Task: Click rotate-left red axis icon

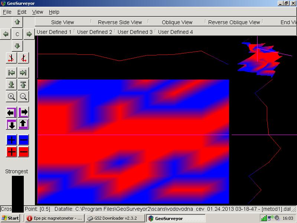Action: pyautogui.click(x=12, y=58)
